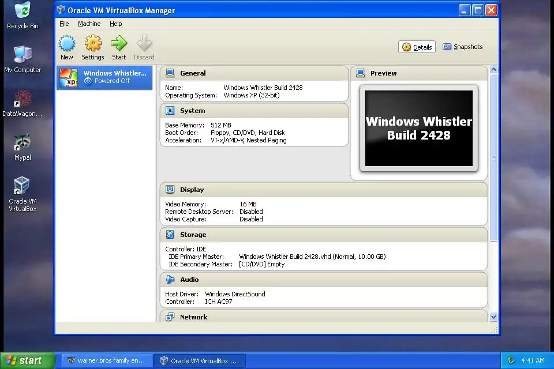Switch to the Details view
Viewport: 554px width, 369px height.
coord(417,47)
